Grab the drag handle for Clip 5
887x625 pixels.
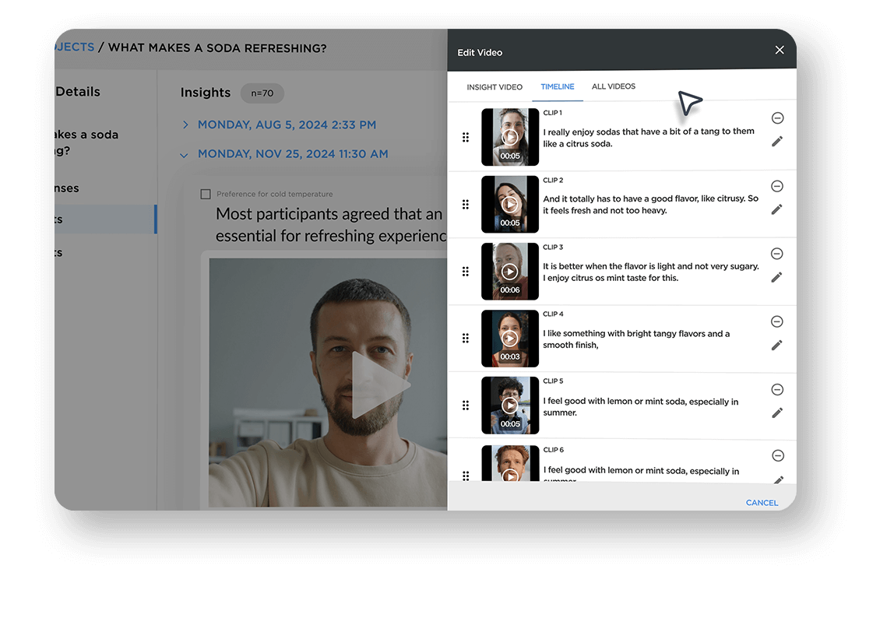click(x=466, y=406)
